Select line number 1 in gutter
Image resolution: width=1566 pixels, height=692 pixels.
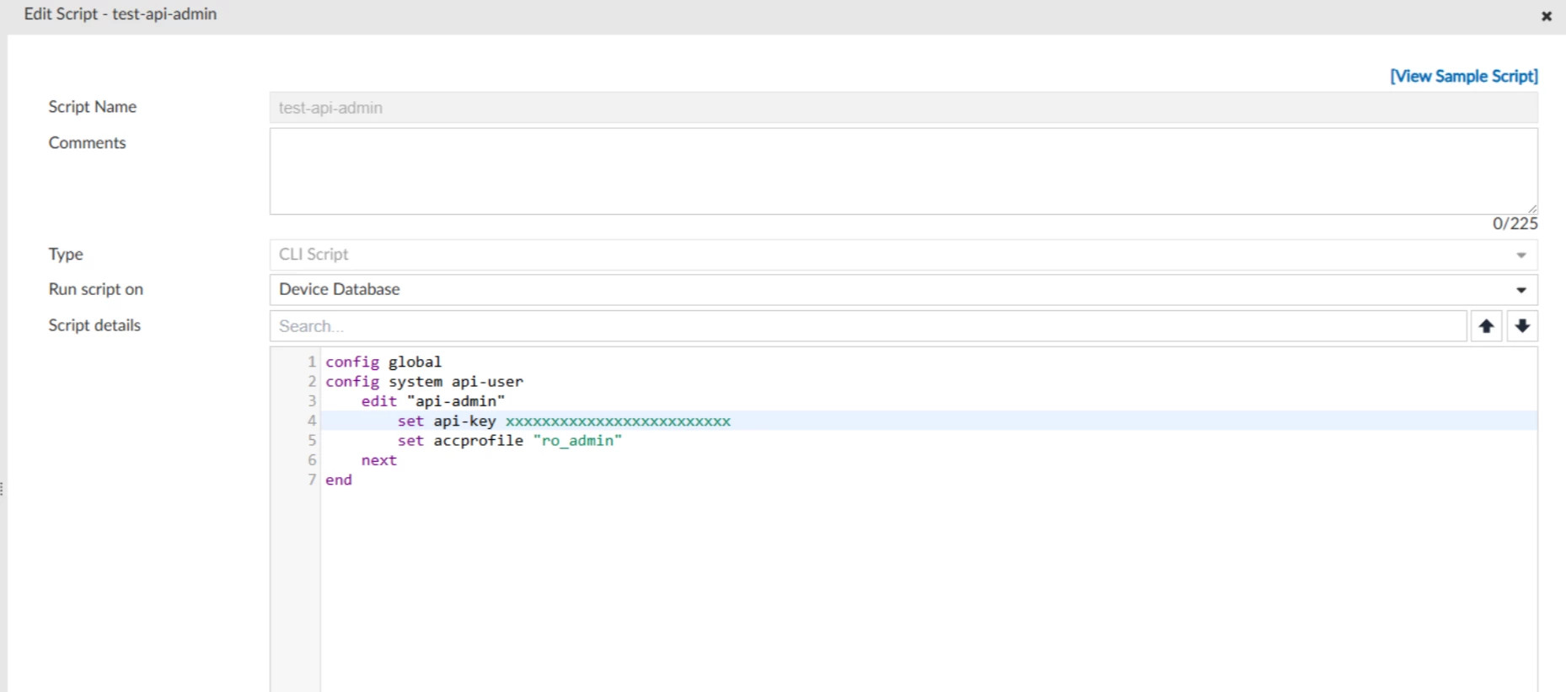(311, 362)
